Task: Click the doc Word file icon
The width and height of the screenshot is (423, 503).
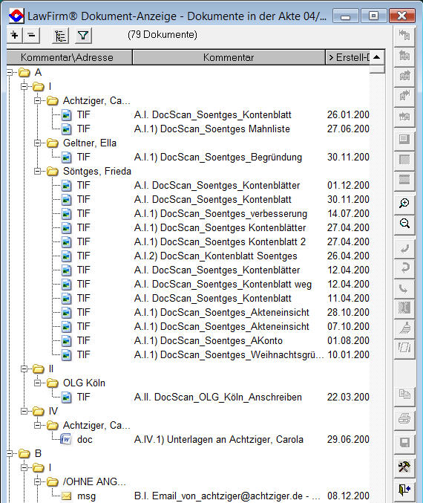Action: 66,439
